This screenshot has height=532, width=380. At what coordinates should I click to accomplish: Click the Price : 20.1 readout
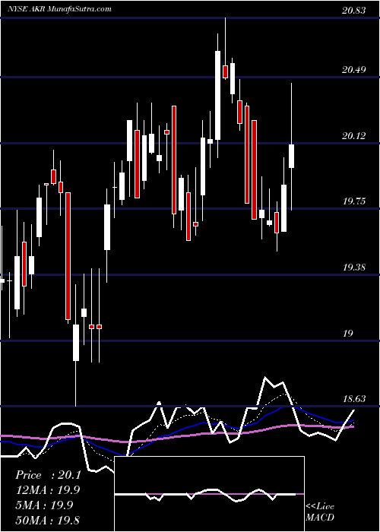click(48, 475)
